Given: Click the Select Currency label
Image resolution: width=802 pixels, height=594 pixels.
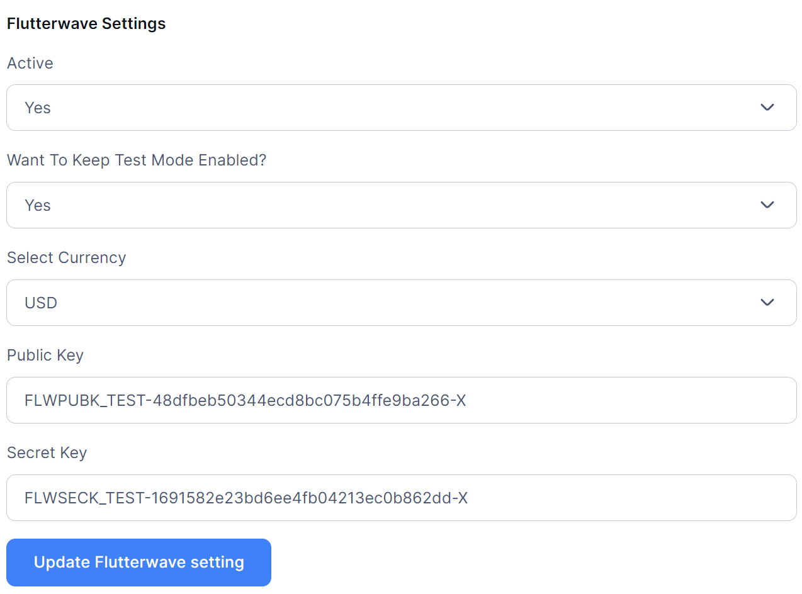Looking at the screenshot, I should coord(66,258).
